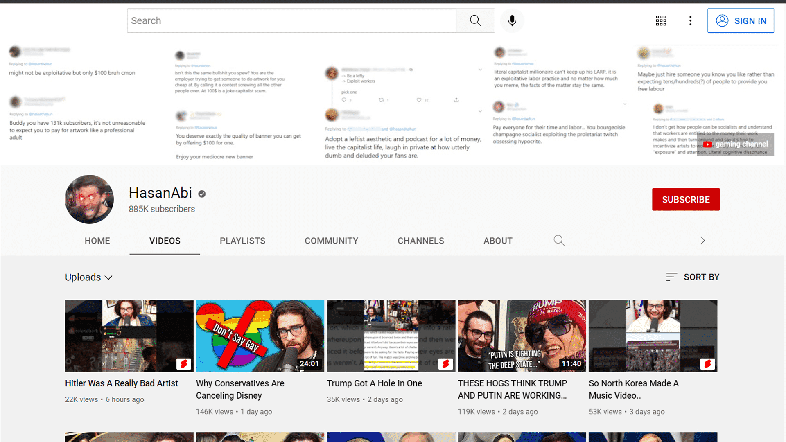Click title Trump Got A Hole In One
This screenshot has height=442, width=786.
(x=375, y=383)
